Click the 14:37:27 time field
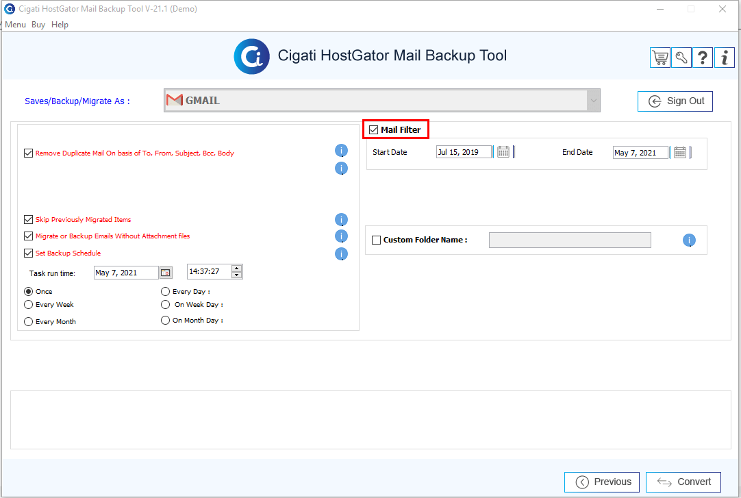The height and width of the screenshot is (498, 741). (x=209, y=272)
